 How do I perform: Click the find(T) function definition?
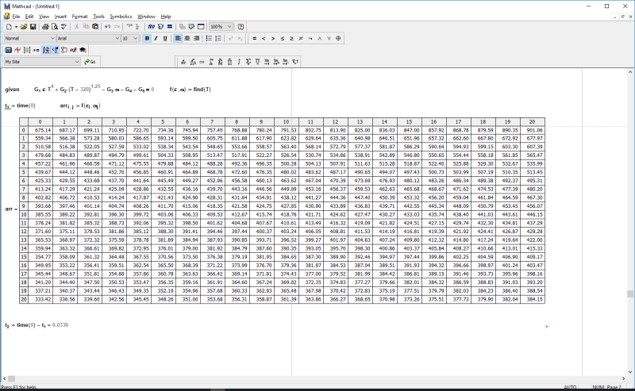(x=190, y=90)
